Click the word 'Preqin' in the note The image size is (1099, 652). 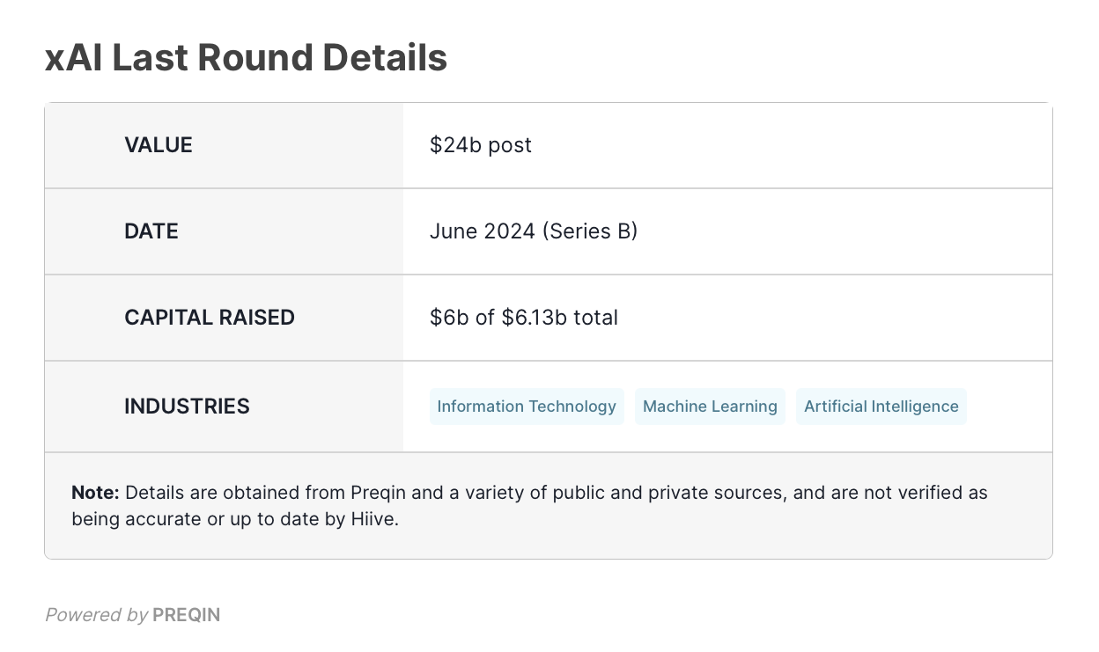click(377, 493)
